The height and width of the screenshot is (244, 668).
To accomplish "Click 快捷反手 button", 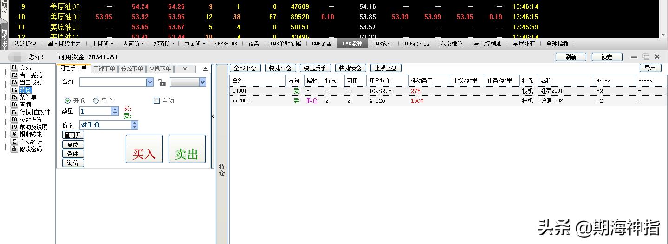I will tap(316, 68).
